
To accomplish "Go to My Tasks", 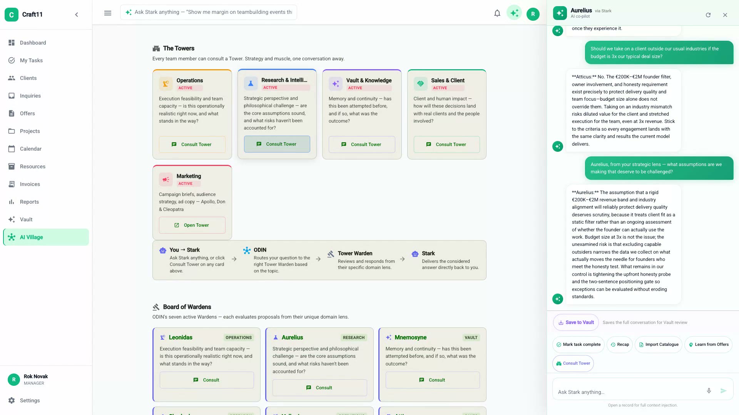I will (46, 60).
